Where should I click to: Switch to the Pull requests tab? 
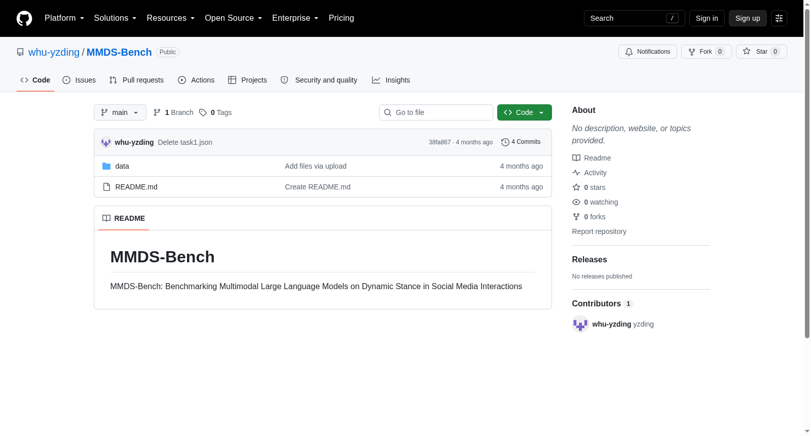[136, 80]
